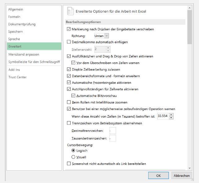Enable Screenshot nicht automatisch als Link bereitstellen
Viewport: 199px width, 183px height.
pos(69,164)
